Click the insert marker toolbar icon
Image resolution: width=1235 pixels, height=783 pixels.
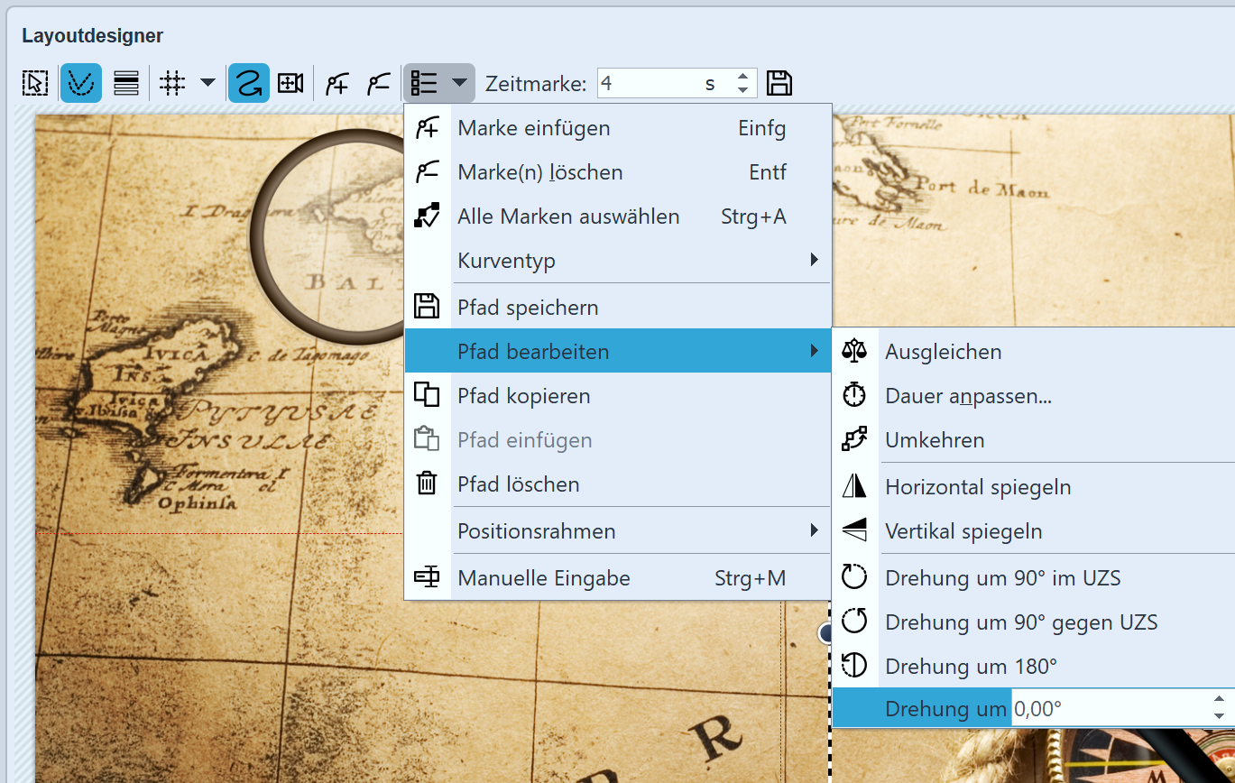tap(336, 82)
